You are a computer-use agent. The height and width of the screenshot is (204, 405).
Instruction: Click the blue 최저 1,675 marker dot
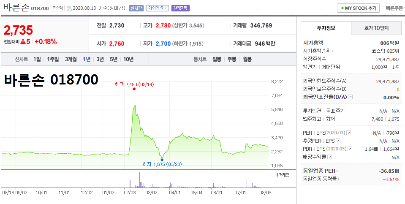click(x=162, y=160)
